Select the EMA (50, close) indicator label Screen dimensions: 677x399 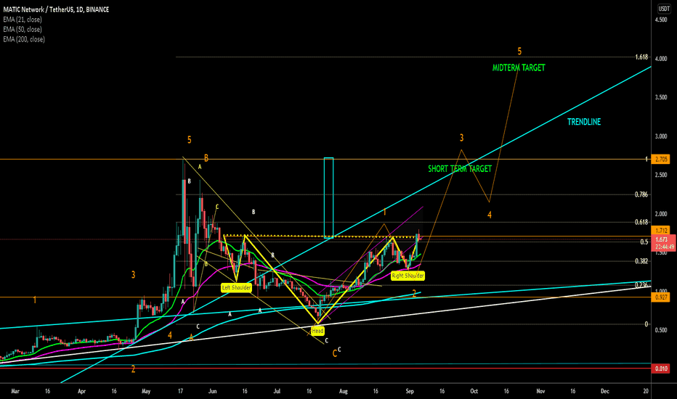(23, 29)
